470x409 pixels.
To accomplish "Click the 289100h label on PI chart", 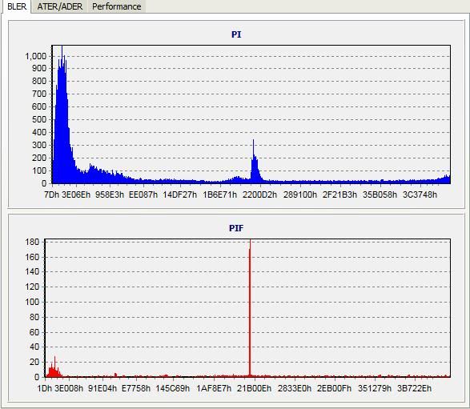I will pyautogui.click(x=299, y=194).
